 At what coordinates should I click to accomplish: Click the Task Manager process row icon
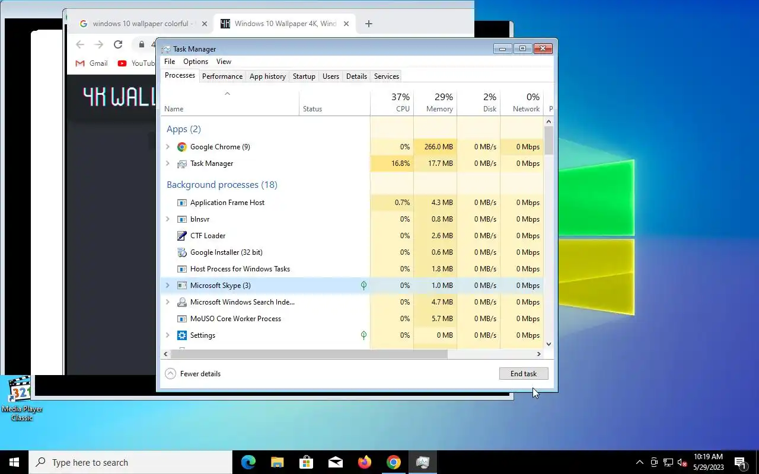[x=182, y=164]
